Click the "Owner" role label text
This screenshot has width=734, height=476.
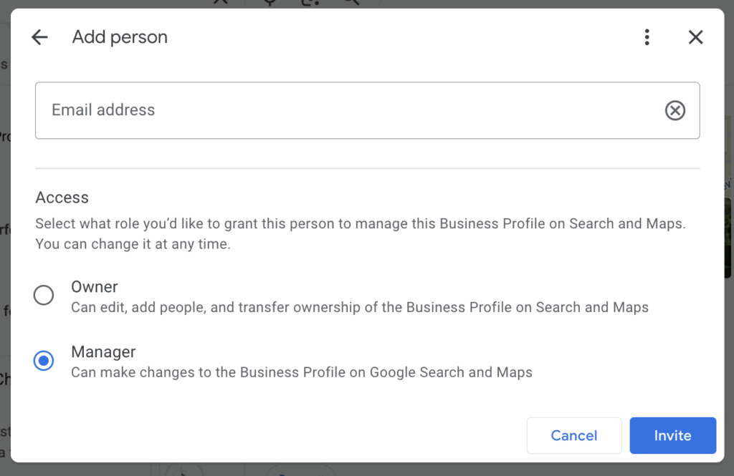[x=95, y=287]
